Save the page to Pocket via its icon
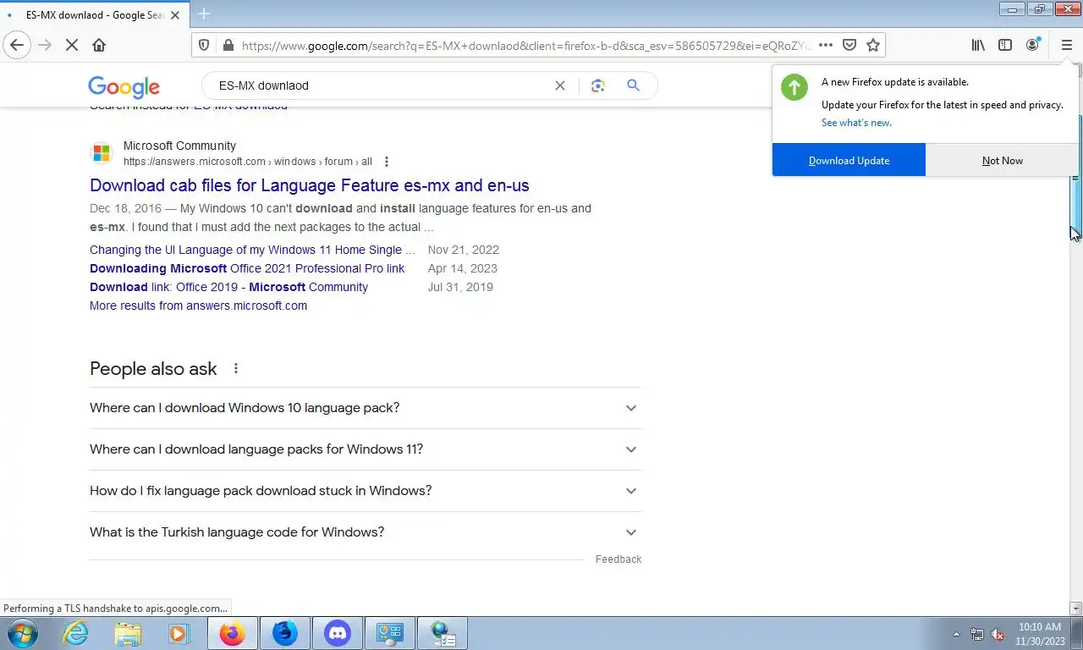The width and height of the screenshot is (1083, 650). (849, 45)
